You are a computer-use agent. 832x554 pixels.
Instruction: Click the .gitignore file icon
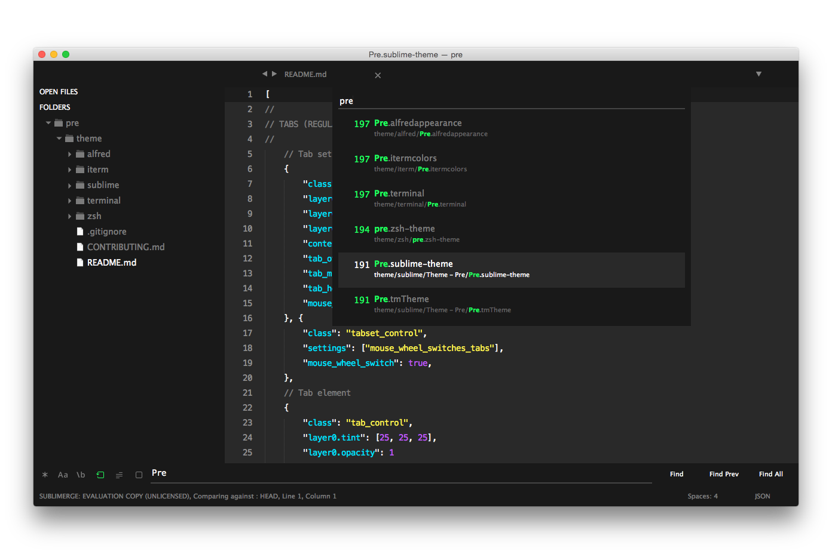click(x=80, y=232)
